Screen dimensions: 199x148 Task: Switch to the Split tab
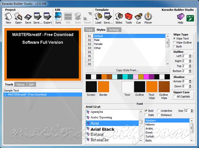click(x=31, y=85)
